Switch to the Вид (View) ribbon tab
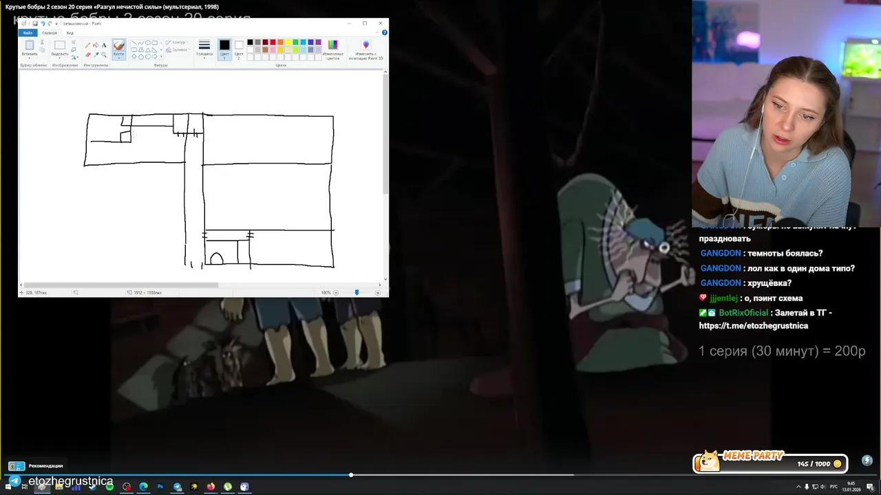The width and height of the screenshot is (881, 495). [70, 33]
